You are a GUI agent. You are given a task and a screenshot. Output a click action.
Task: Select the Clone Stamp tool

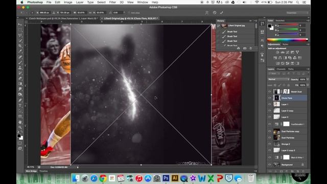click(20, 67)
